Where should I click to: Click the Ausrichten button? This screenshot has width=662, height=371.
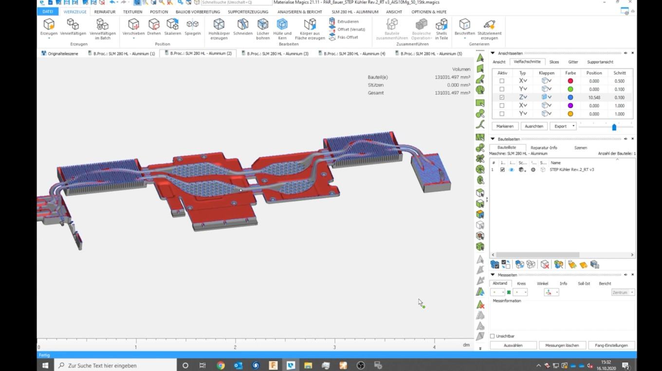(534, 126)
